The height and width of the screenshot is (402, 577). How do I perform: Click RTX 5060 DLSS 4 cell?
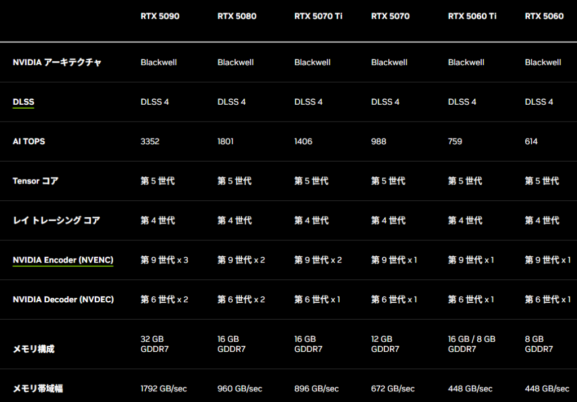tap(539, 102)
